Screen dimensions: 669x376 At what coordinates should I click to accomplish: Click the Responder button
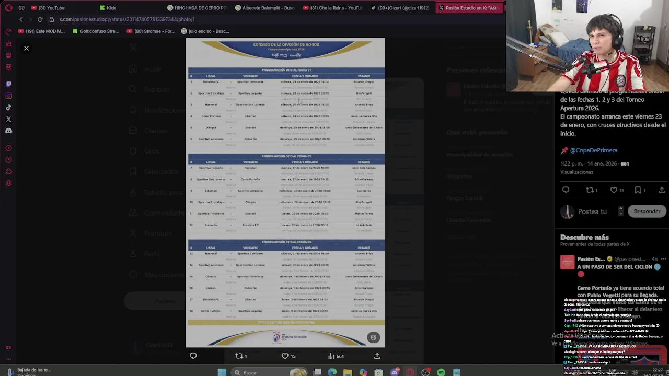pyautogui.click(x=647, y=211)
